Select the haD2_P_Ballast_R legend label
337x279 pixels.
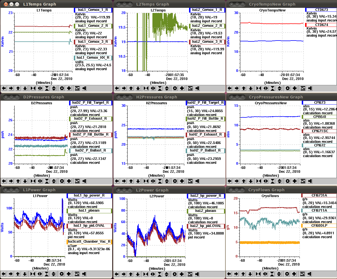(91, 150)
